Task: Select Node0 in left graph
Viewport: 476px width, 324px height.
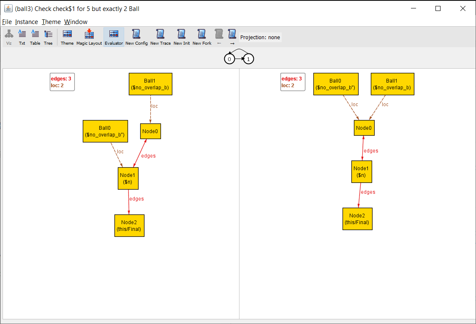Action: tap(150, 131)
